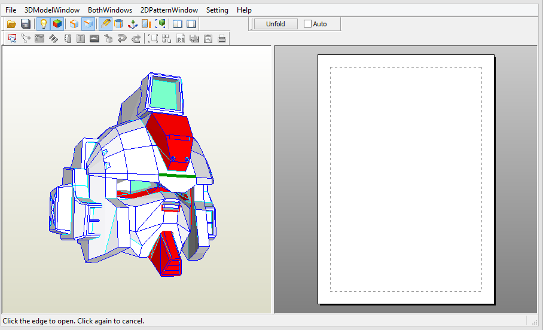Image resolution: width=543 pixels, height=330 pixels.
Task: Select the text tool marked T
Action: [81, 39]
